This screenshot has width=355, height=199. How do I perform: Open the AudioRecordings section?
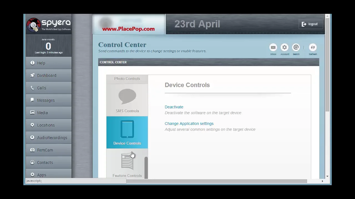pos(49,138)
